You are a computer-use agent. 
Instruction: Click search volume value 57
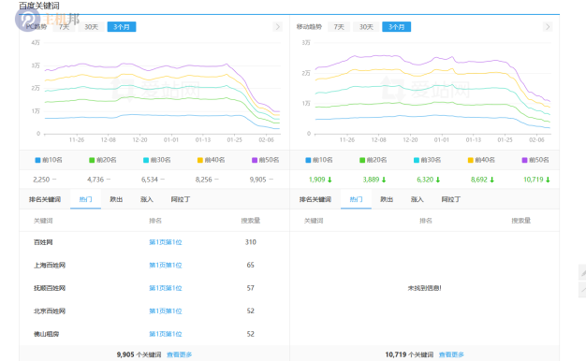pyautogui.click(x=250, y=288)
